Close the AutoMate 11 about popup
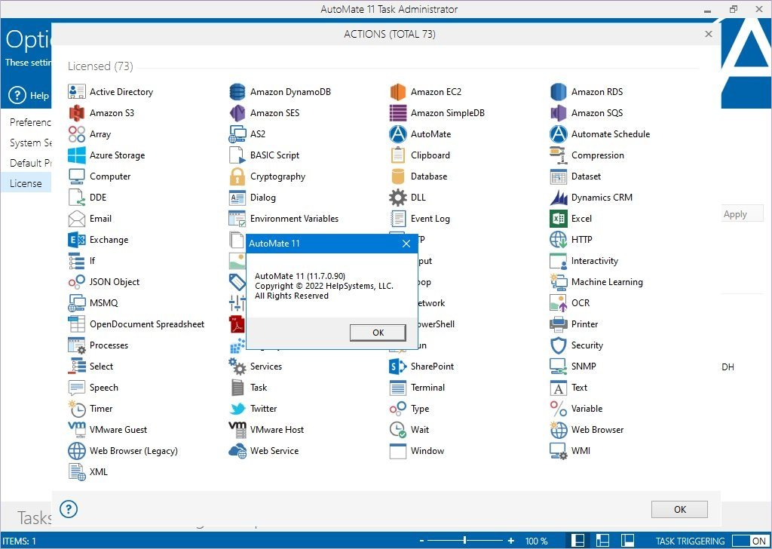This screenshot has width=772, height=549. 406,244
